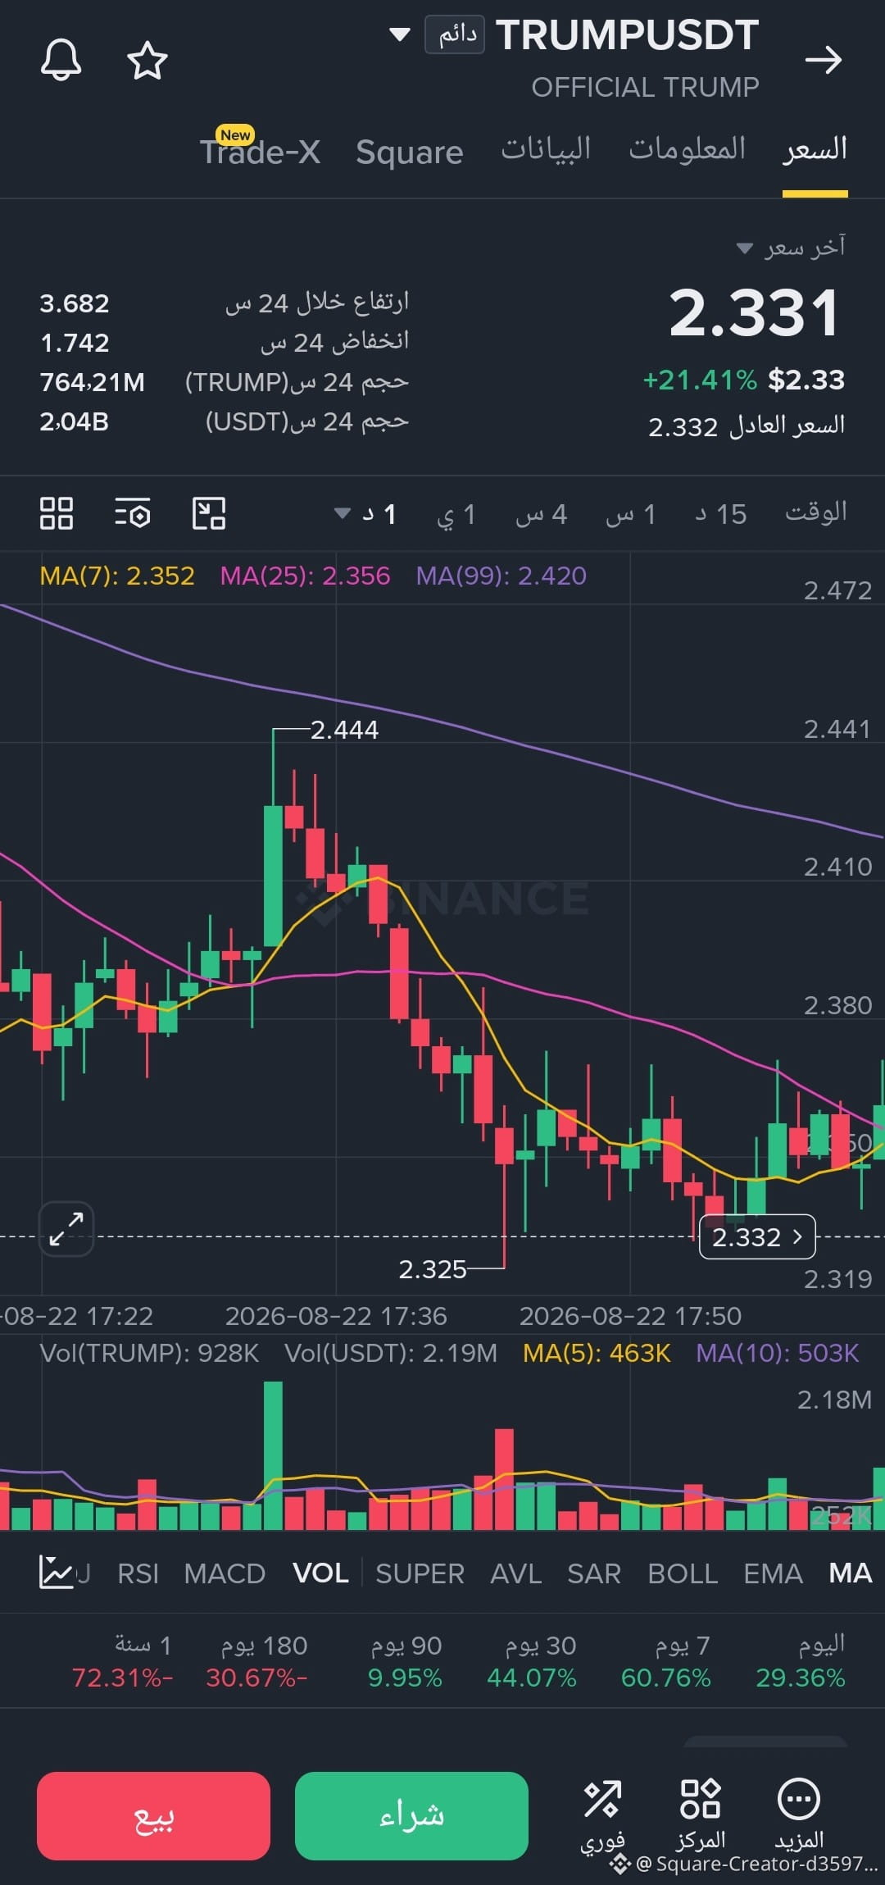
Task: Toggle the MA indicator
Action: point(850,1573)
